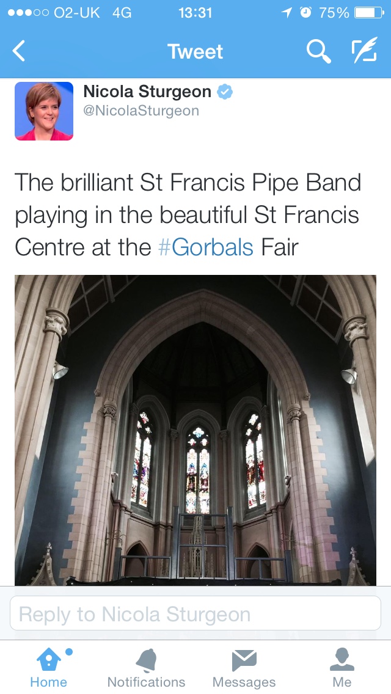
Task: Open the search magnifier icon
Action: point(319,51)
